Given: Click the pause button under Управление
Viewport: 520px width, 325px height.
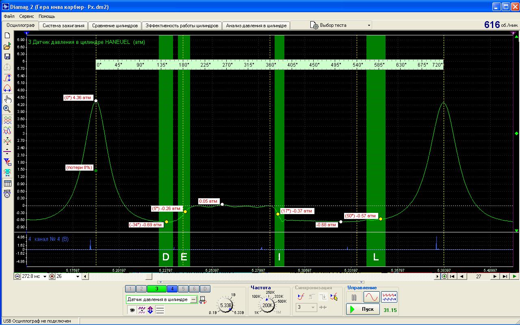Looking at the screenshot, I should click(354, 297).
